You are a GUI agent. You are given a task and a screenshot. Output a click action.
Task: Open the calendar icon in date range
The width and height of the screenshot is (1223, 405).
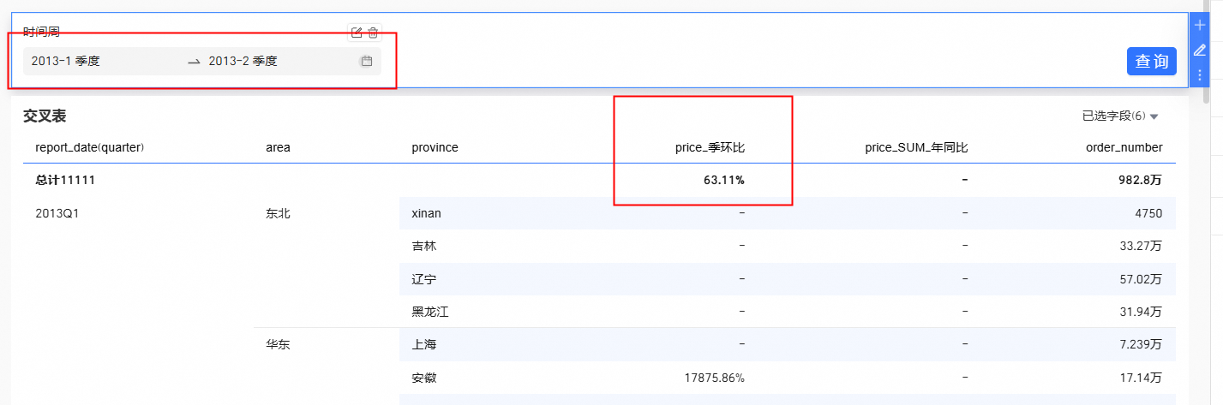point(367,62)
